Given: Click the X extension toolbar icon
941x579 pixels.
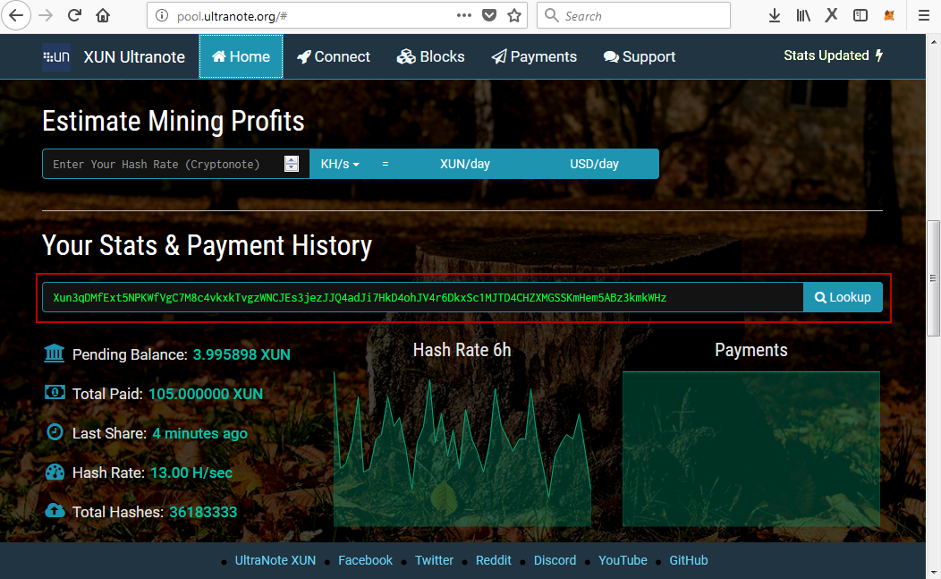Looking at the screenshot, I should click(x=831, y=15).
